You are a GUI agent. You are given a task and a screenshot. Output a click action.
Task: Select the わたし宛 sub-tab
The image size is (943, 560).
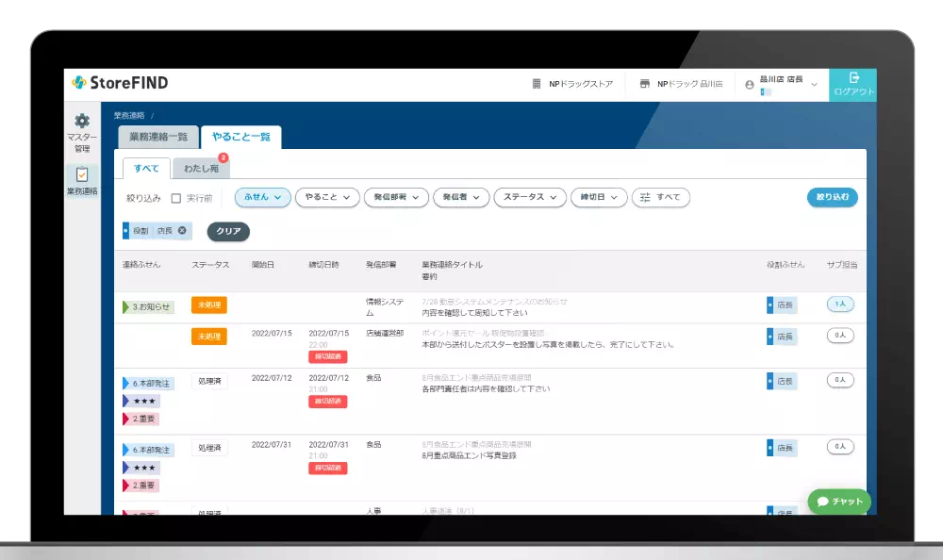(x=202, y=169)
